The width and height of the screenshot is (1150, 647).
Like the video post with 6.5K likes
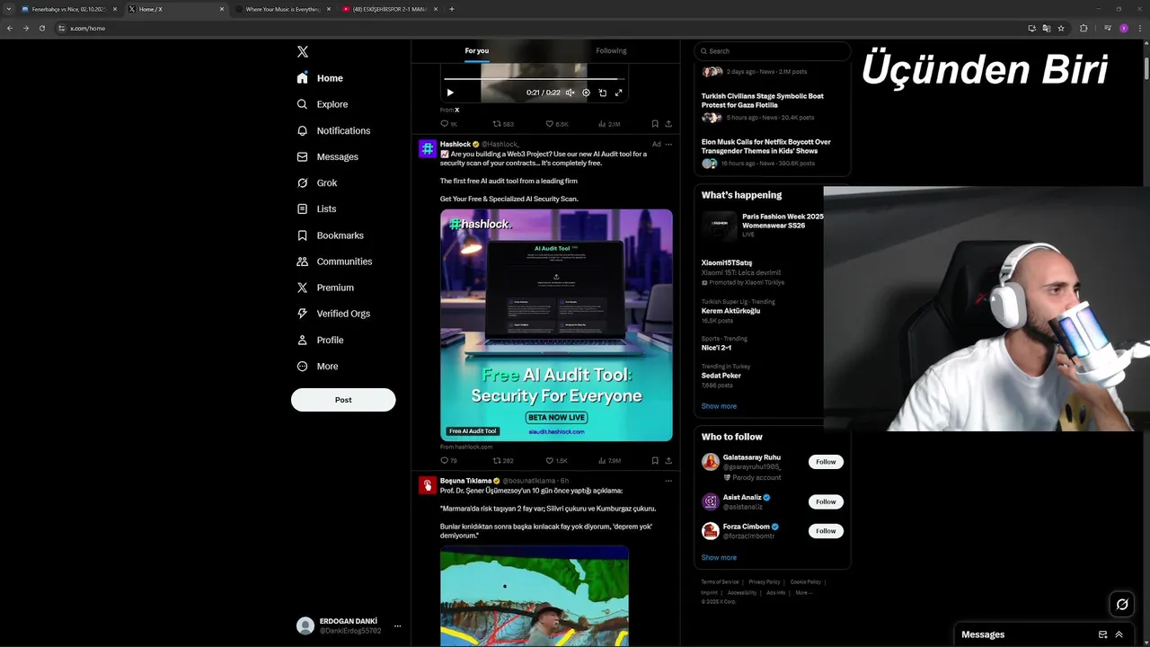tap(557, 124)
